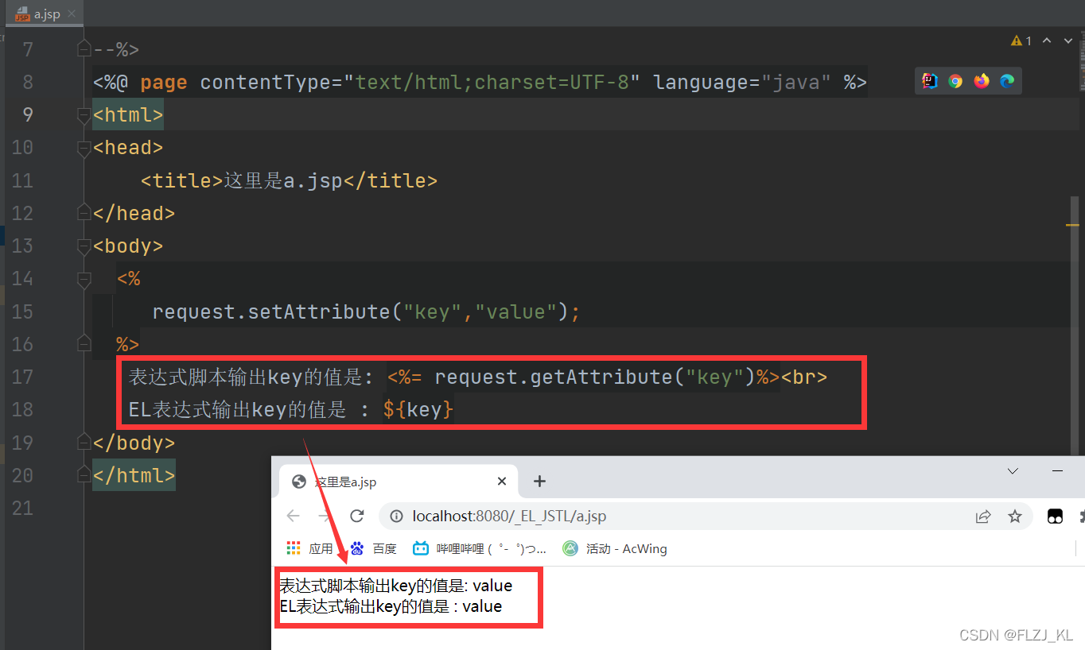The width and height of the screenshot is (1085, 650).
Task: Close the browser tab 这里是a.jsp
Action: [x=502, y=482]
